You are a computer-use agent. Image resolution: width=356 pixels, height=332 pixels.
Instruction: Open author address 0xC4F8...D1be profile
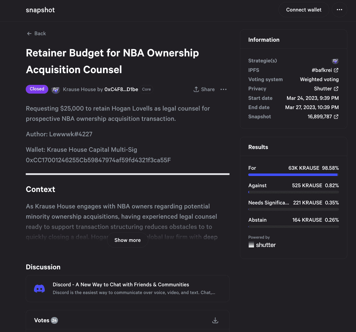coord(121,89)
